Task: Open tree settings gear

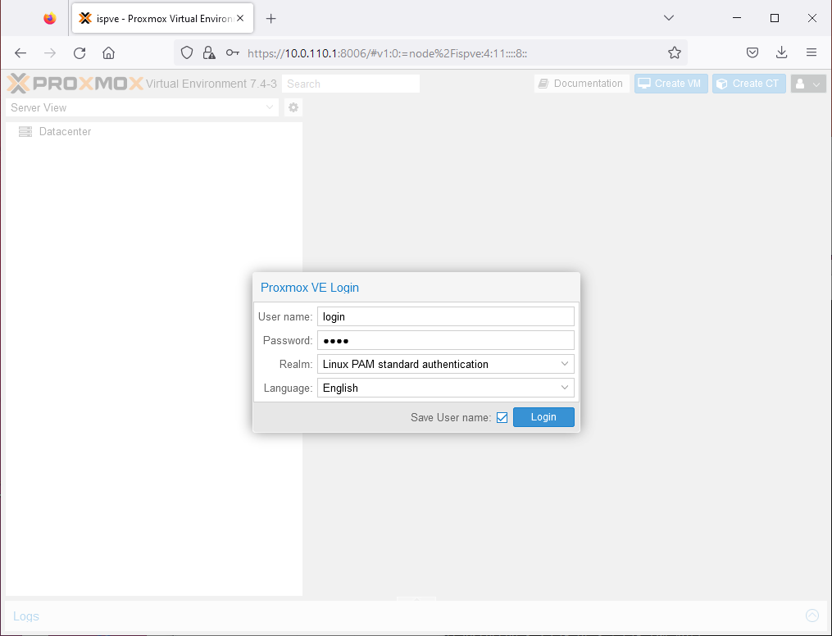Action: [x=293, y=107]
